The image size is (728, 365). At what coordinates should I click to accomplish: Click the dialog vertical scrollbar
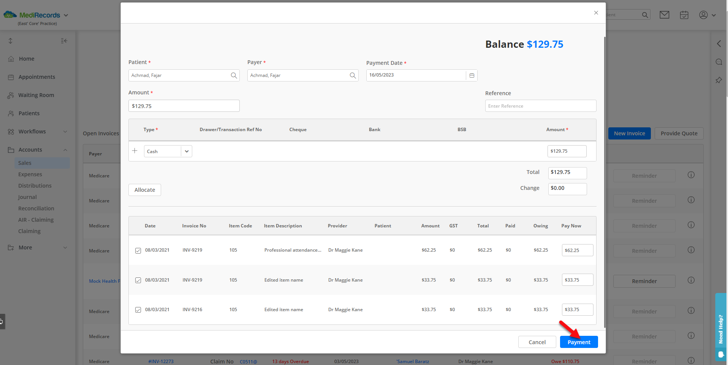pyautogui.click(x=605, y=182)
